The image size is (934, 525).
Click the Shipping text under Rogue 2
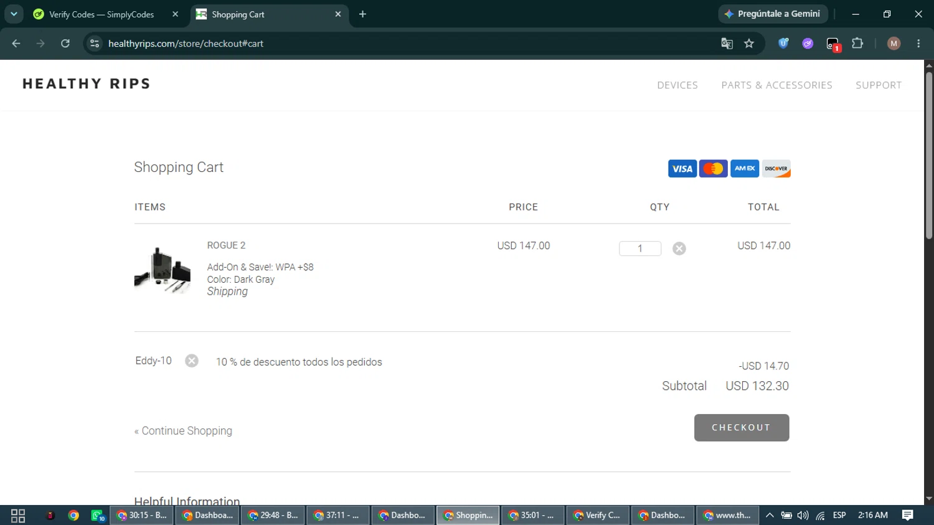coord(227,291)
